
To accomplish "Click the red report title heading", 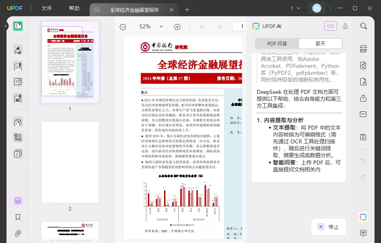I will (x=200, y=65).
